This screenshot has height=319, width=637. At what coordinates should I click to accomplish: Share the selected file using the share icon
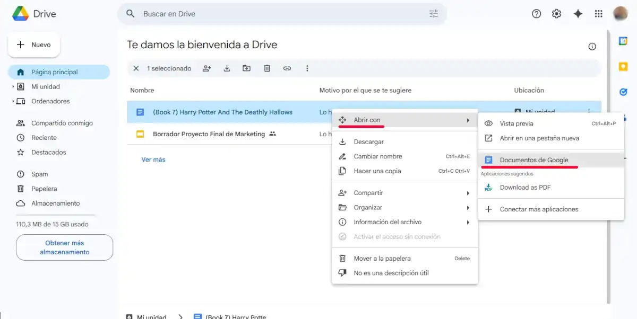pyautogui.click(x=206, y=68)
